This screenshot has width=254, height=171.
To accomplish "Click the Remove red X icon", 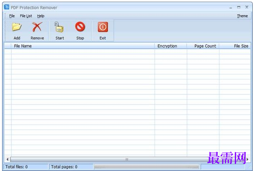I will (x=37, y=27).
